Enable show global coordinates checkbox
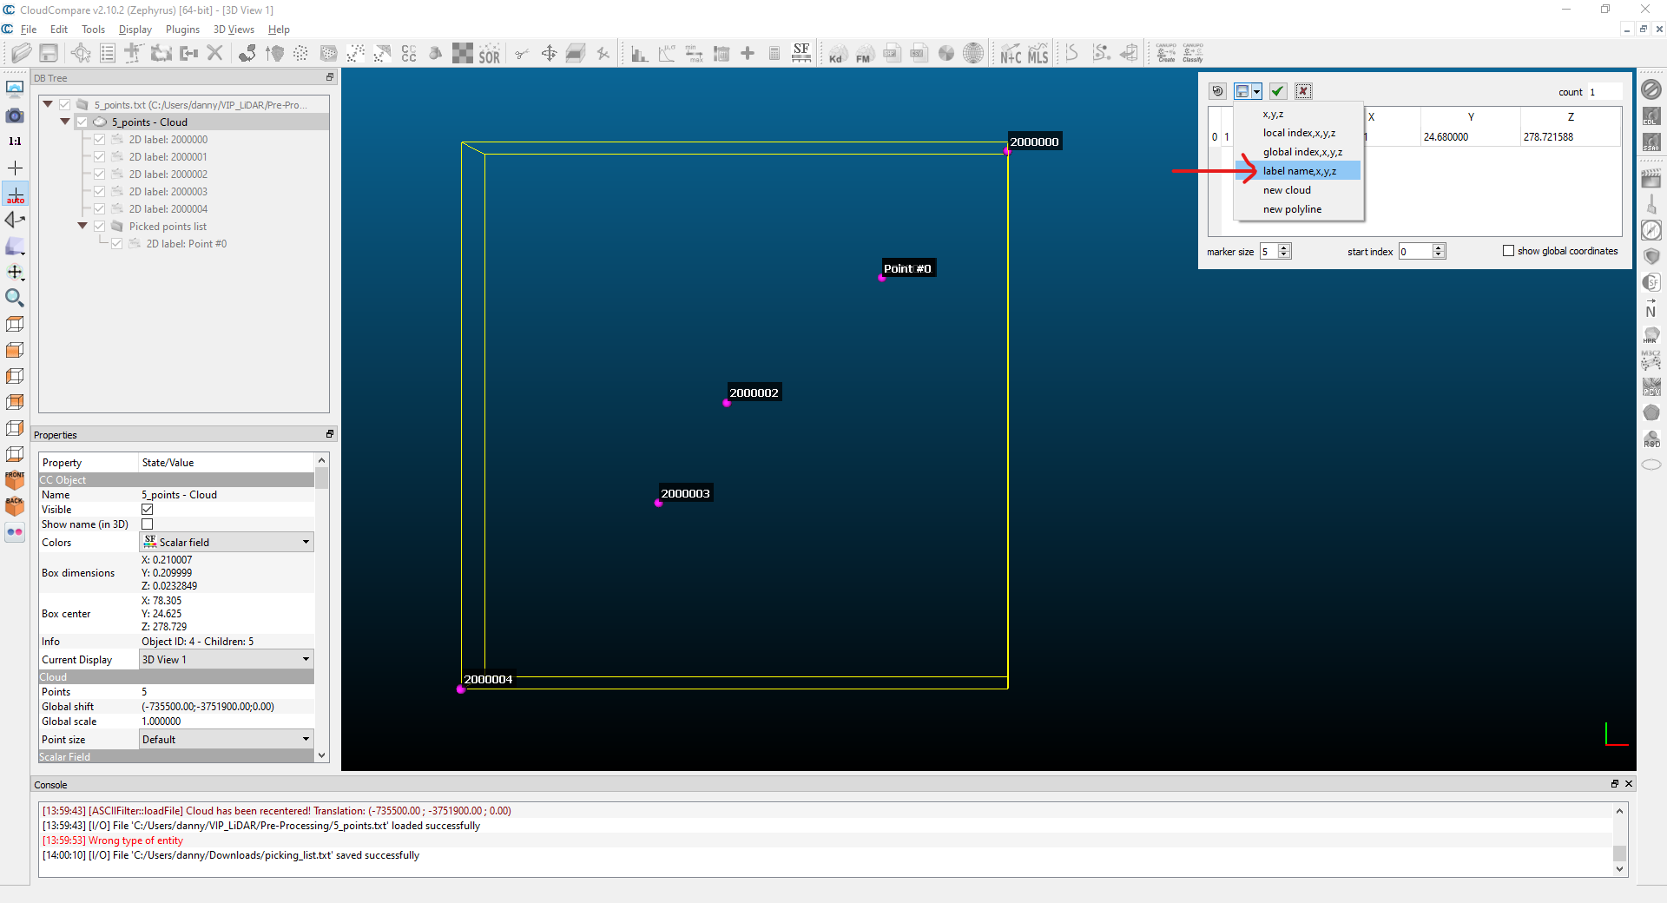 click(1509, 251)
